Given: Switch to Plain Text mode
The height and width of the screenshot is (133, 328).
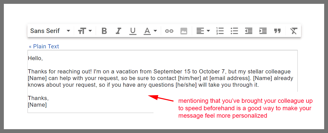Looking at the screenshot, I should pos(44,47).
